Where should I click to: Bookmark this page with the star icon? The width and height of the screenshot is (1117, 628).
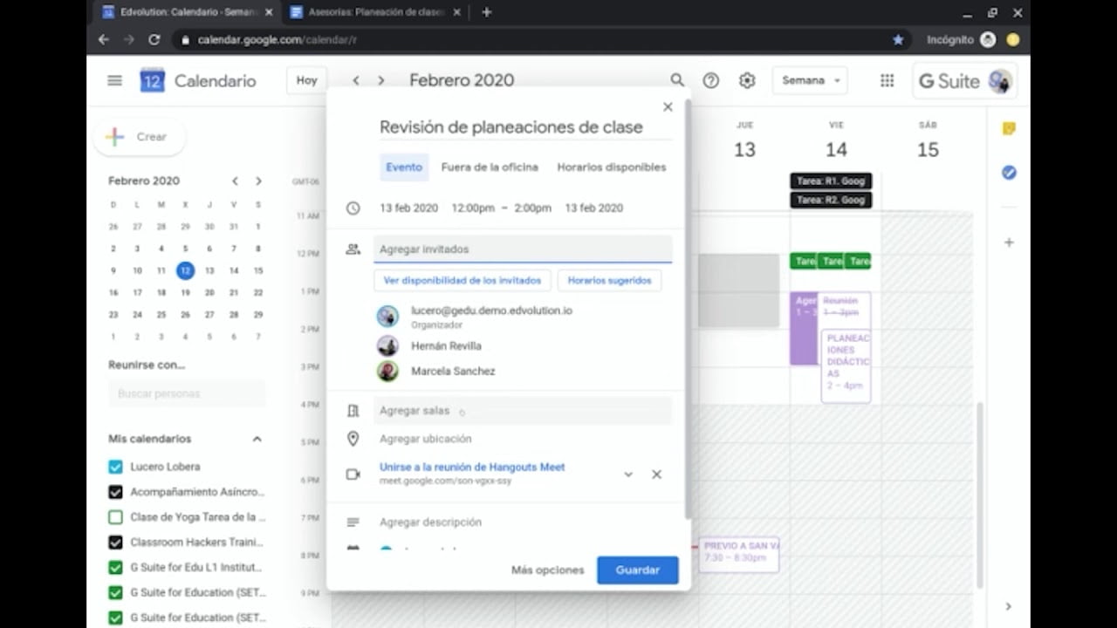[898, 39]
